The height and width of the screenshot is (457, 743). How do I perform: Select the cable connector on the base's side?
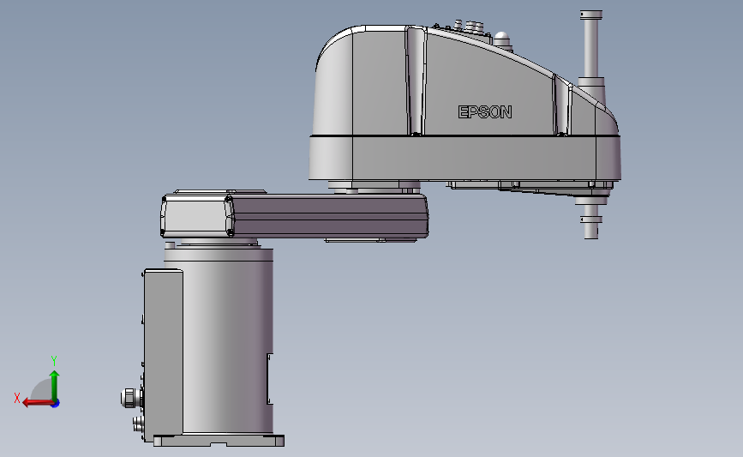(132, 398)
